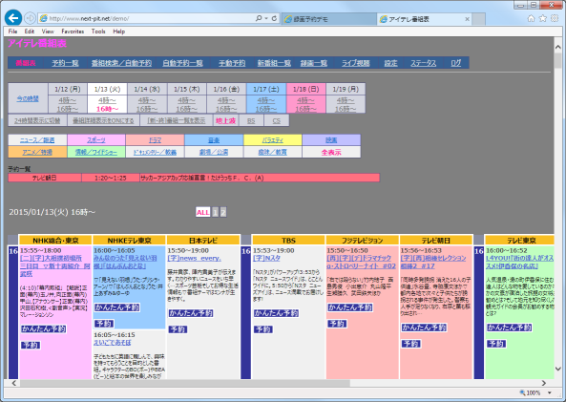Close the アイテレ番組表 browser tab

(467, 19)
